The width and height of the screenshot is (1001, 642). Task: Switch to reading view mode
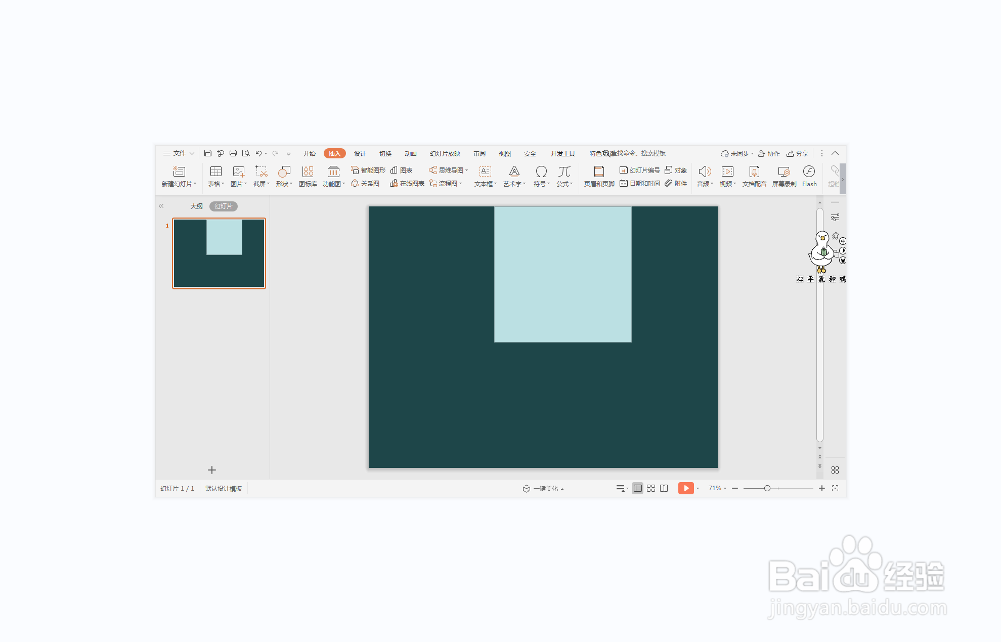[664, 488]
